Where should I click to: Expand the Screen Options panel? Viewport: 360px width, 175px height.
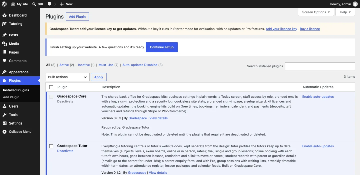click(316, 12)
